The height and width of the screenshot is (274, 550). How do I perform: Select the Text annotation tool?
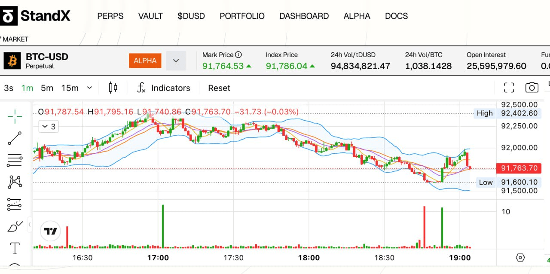pos(15,248)
